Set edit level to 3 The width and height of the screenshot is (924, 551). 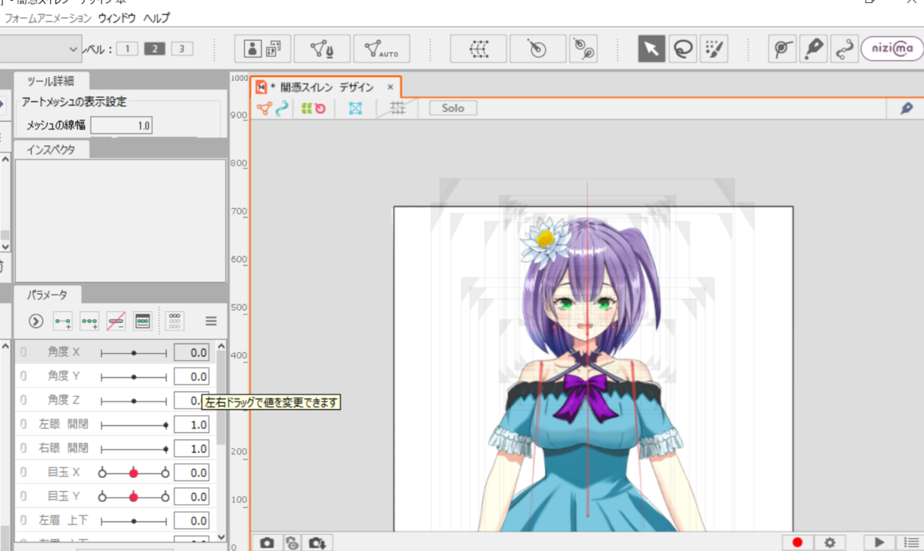182,49
